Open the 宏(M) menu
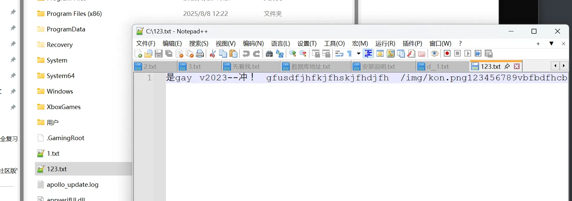Viewport: 572px width, 201px height. tap(360, 43)
